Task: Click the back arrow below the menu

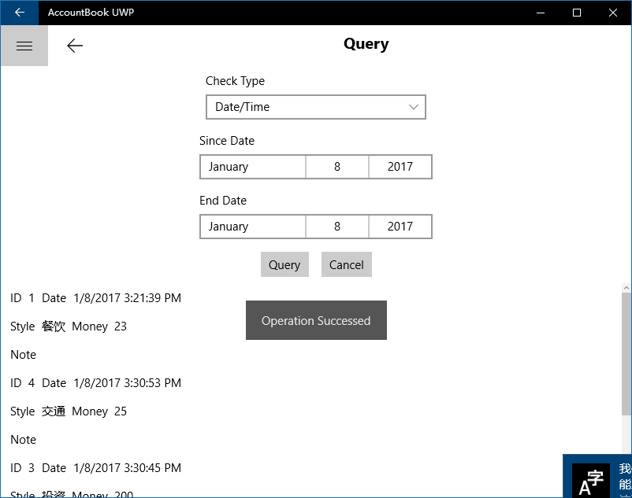Action: tap(75, 46)
